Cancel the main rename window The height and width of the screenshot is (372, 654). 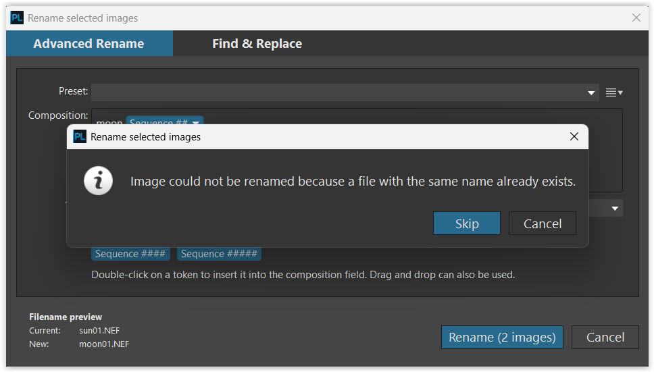[x=605, y=338]
